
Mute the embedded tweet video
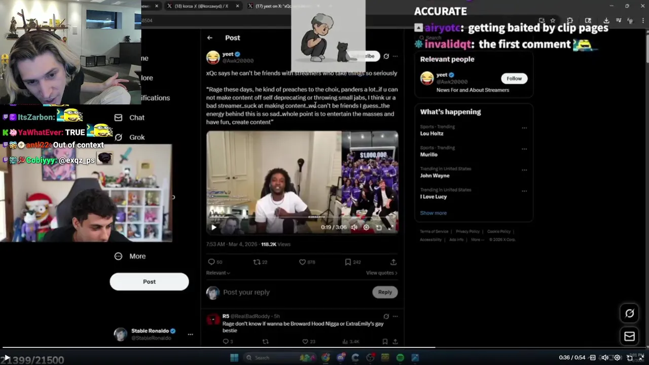pos(354,227)
